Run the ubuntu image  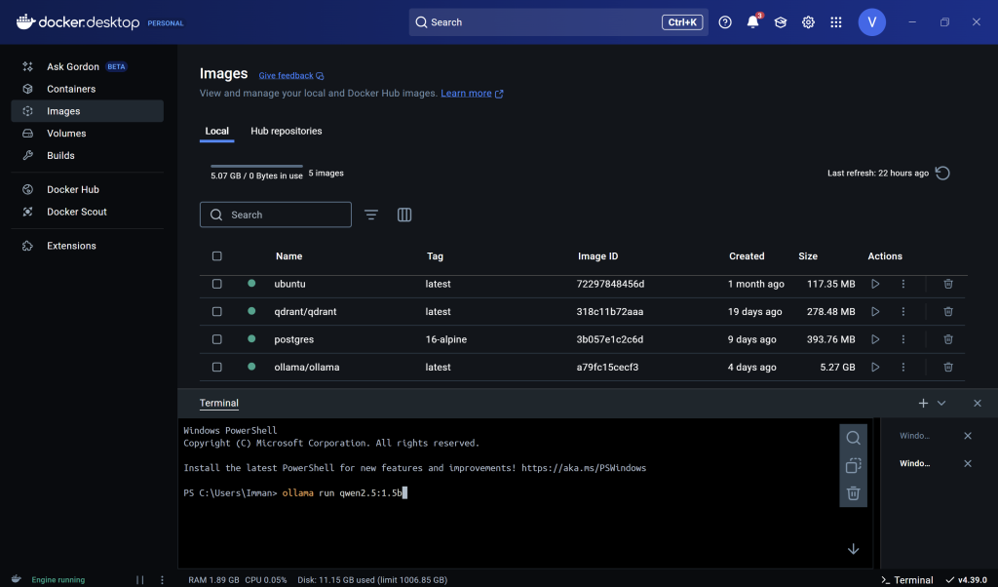pos(875,284)
